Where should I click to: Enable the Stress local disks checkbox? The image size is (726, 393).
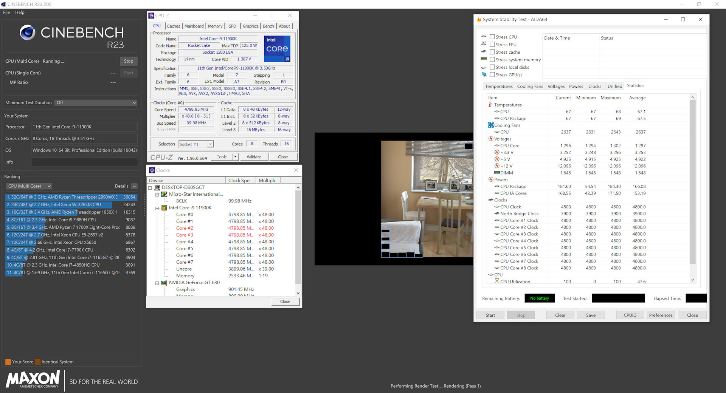click(492, 67)
